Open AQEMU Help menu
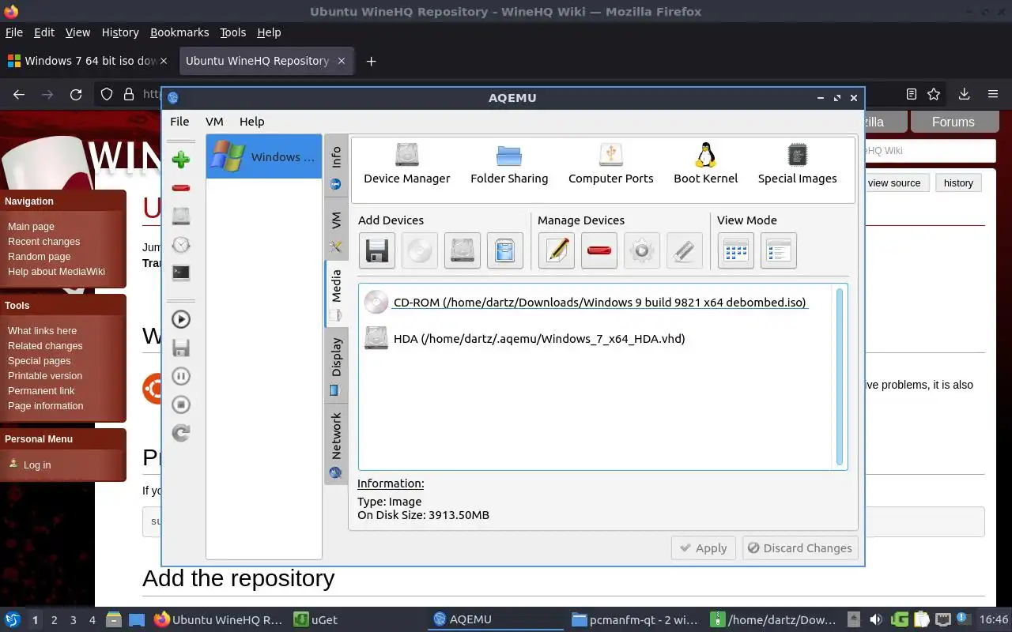Viewport: 1012px width, 632px height. 251,122
